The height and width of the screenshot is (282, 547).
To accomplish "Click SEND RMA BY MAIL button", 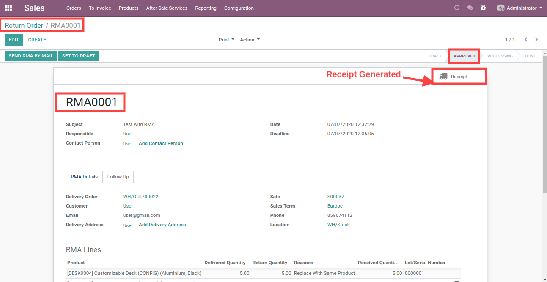I will pos(31,56).
